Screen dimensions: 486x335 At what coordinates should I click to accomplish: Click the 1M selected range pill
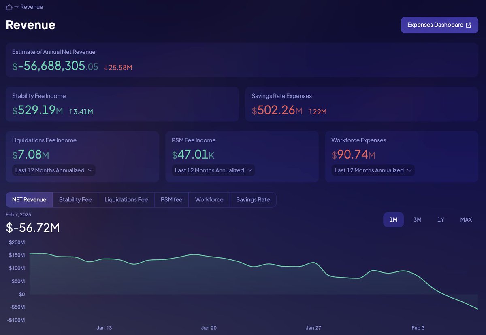click(393, 219)
